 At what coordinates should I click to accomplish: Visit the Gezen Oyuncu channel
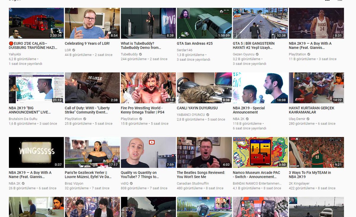tap(244, 54)
